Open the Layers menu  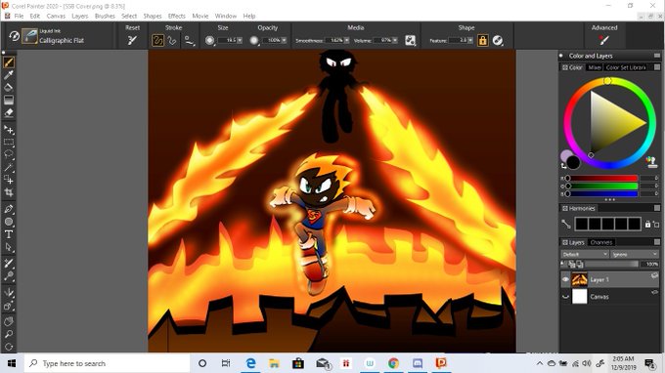80,16
